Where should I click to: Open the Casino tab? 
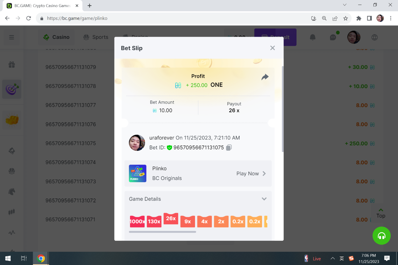[x=56, y=37]
